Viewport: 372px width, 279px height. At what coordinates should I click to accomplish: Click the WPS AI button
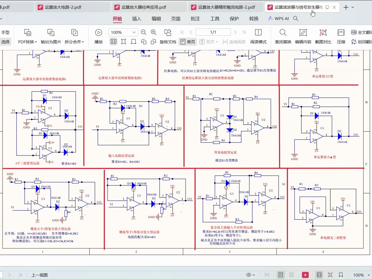coord(279,18)
